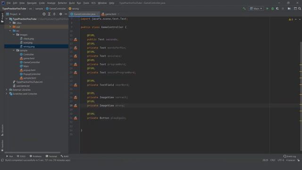
Task: Click project panel horizontal scrollbar
Action: point(33,153)
